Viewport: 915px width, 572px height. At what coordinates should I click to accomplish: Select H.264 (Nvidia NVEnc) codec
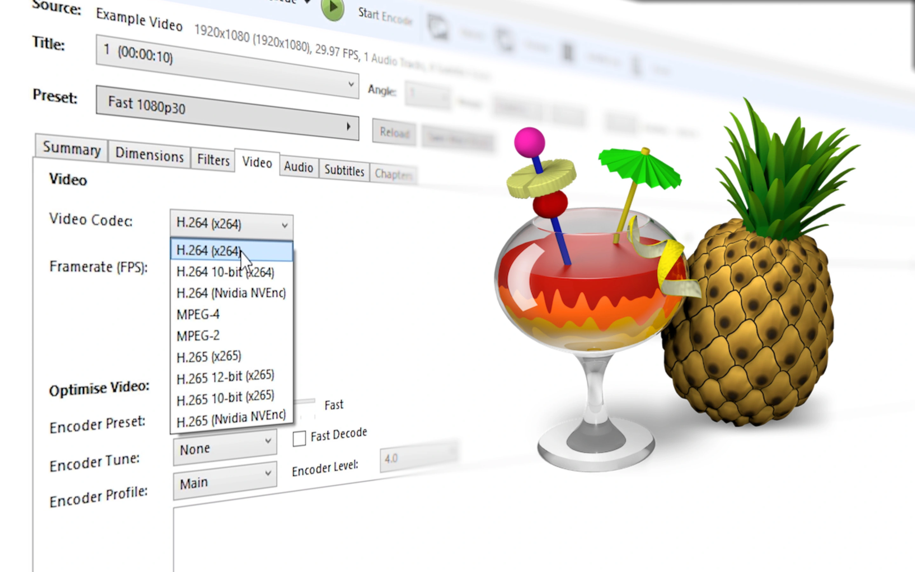pyautogui.click(x=230, y=293)
